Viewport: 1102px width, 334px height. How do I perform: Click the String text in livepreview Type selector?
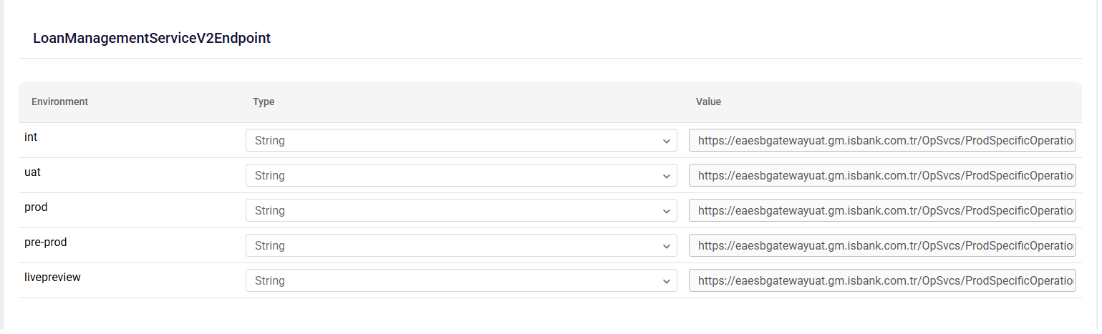[270, 281]
